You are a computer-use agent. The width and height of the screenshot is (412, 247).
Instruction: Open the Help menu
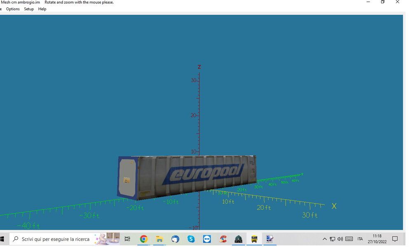[42, 9]
